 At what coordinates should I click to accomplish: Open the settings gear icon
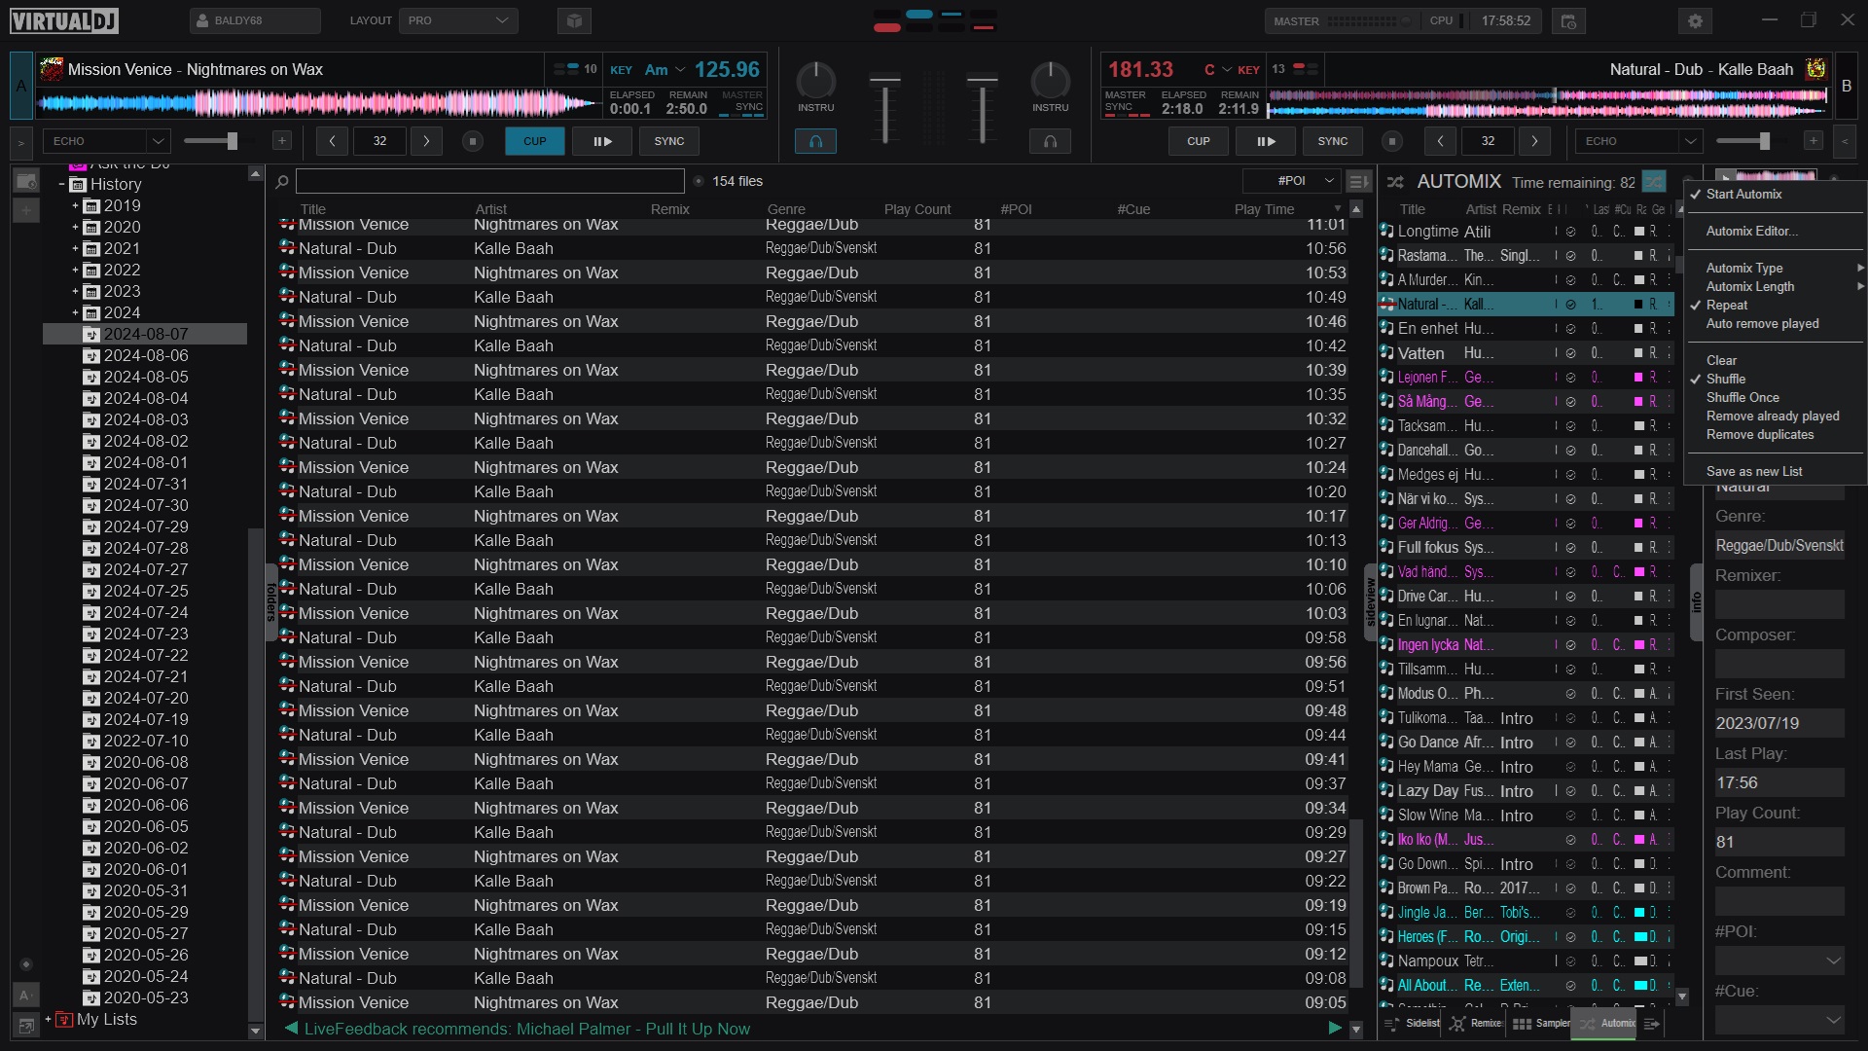tap(1696, 20)
